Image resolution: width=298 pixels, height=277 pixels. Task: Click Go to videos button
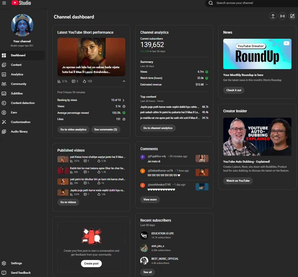click(68, 202)
